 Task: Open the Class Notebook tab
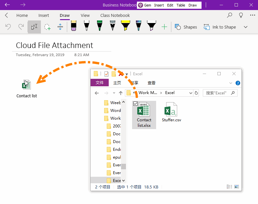pos(115,16)
